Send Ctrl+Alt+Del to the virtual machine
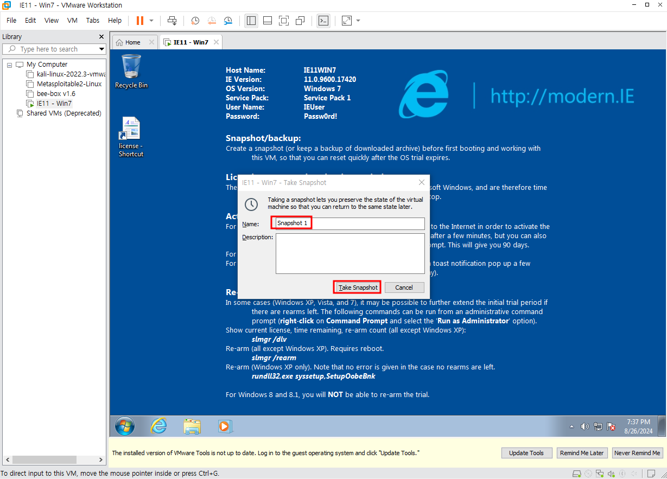The width and height of the screenshot is (667, 479). pos(172,21)
